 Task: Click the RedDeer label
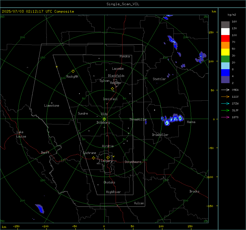coord(116,83)
